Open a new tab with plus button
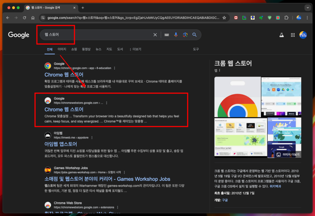The width and height of the screenshot is (315, 216). tap(83, 7)
